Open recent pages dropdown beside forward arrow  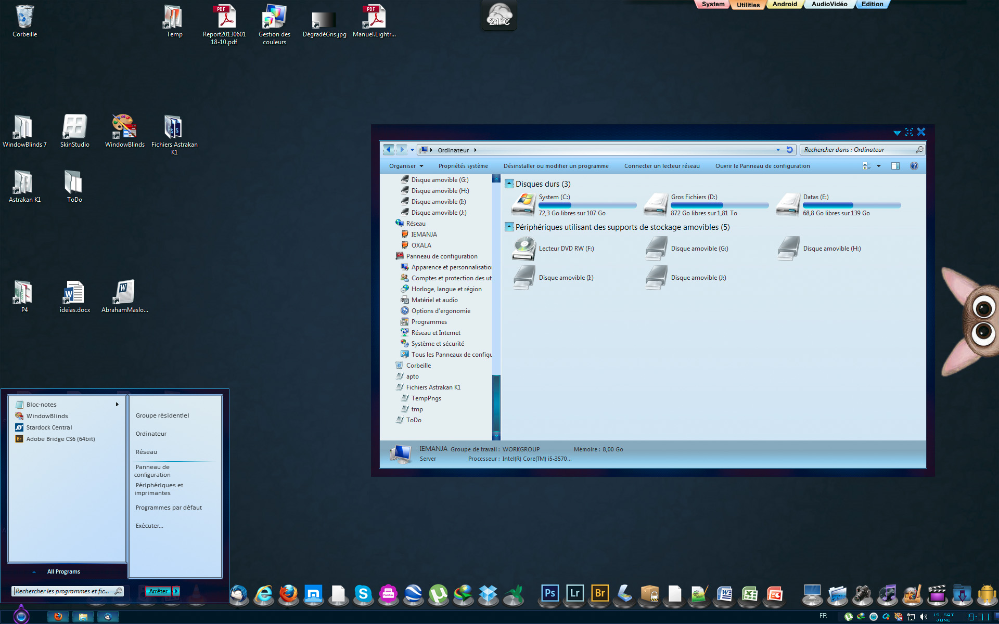coord(412,150)
